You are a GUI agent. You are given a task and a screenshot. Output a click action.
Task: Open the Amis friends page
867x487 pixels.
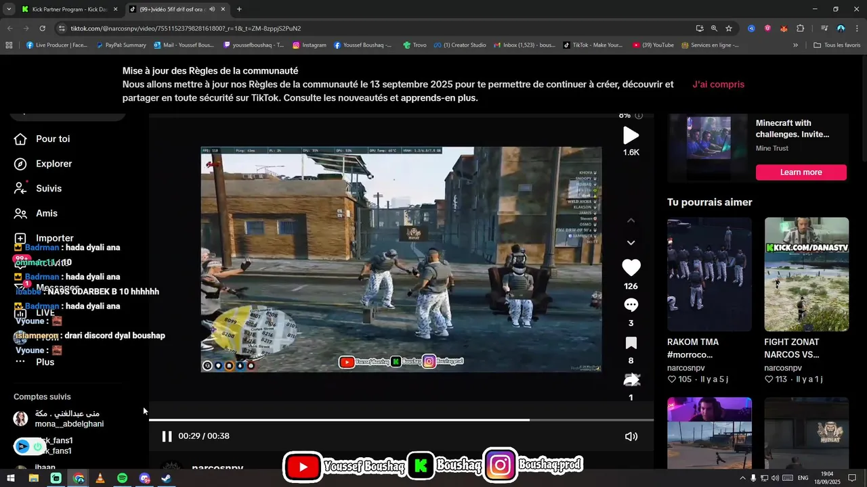(37, 213)
